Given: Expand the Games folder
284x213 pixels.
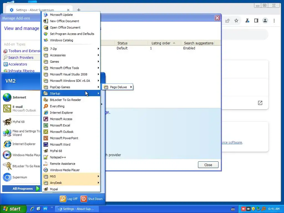Looking at the screenshot, I should [71, 62].
